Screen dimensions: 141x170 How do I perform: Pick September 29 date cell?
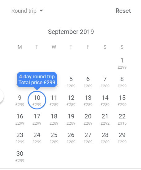[x=122, y=137]
